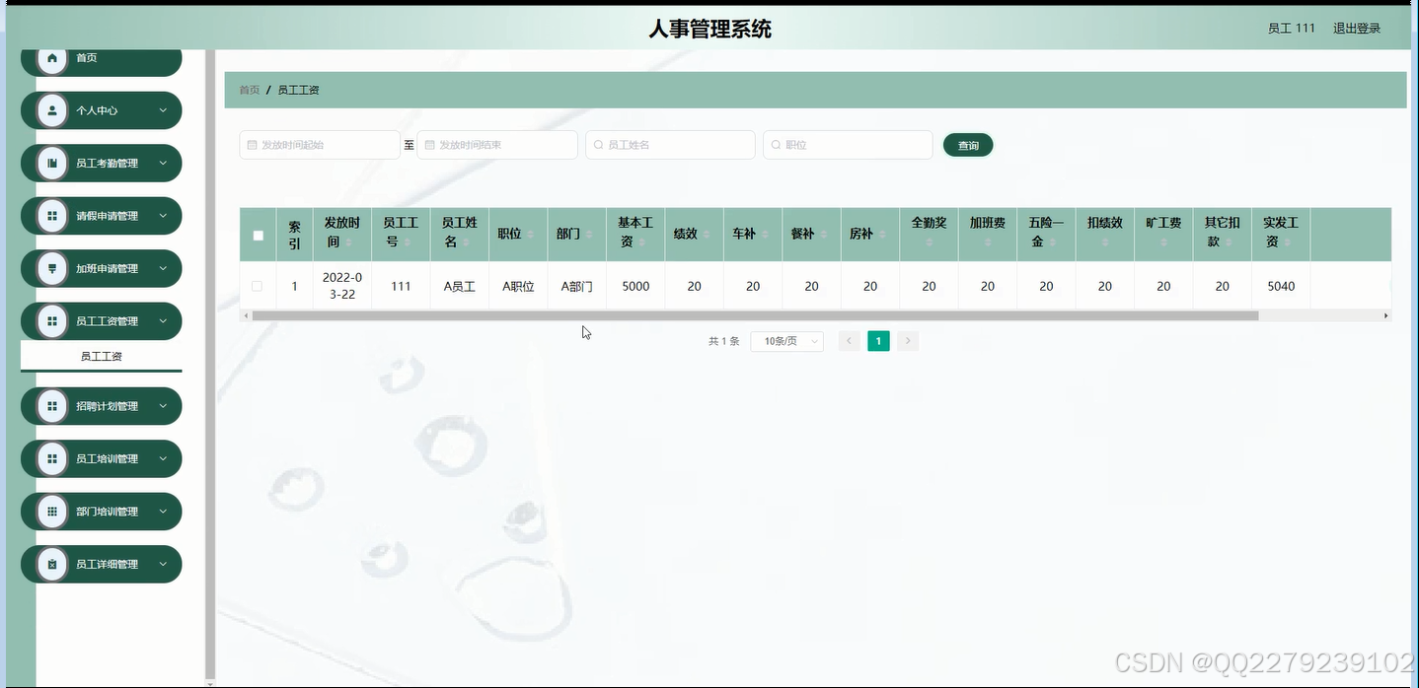Open the 员工详细管理 employee detail icon

(x=52, y=564)
